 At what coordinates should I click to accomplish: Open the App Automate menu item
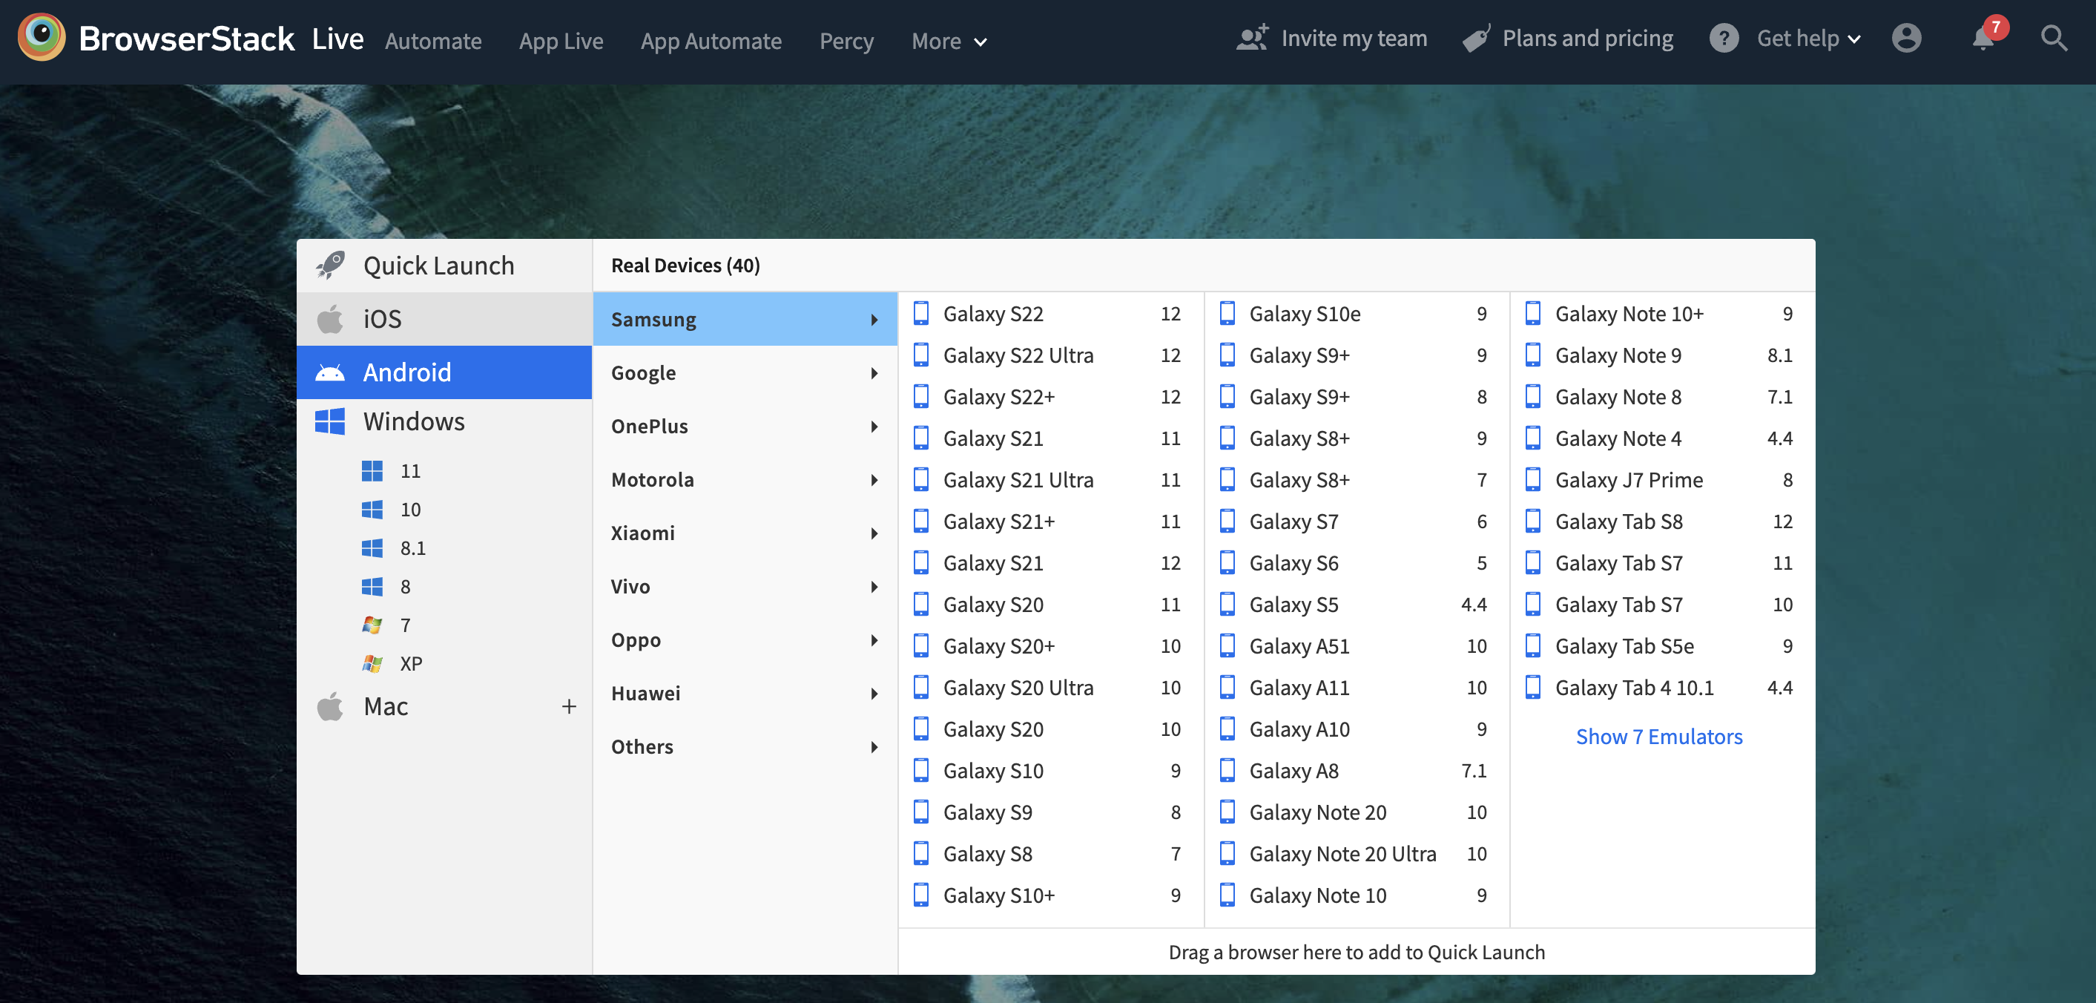pos(711,41)
